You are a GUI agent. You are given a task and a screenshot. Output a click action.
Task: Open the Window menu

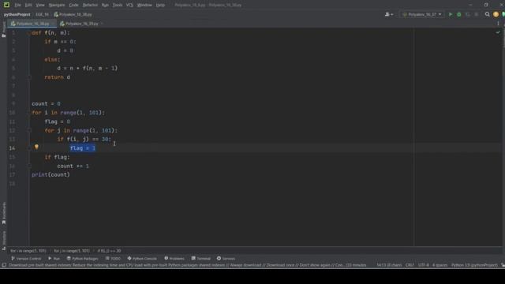click(x=144, y=5)
